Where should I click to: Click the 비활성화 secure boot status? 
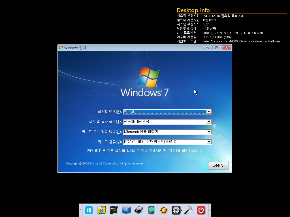pyautogui.click(x=210, y=29)
